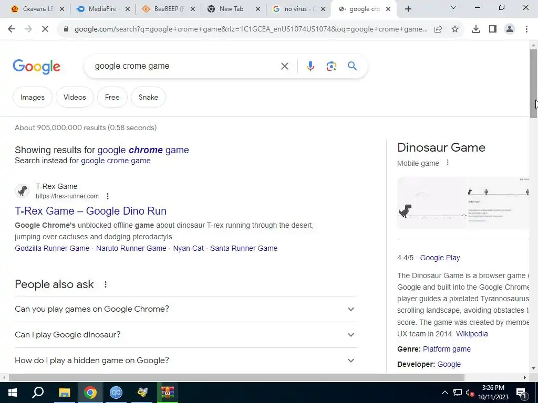Click 'google chrome game' corrected link
538x403 pixels.
[143, 150]
